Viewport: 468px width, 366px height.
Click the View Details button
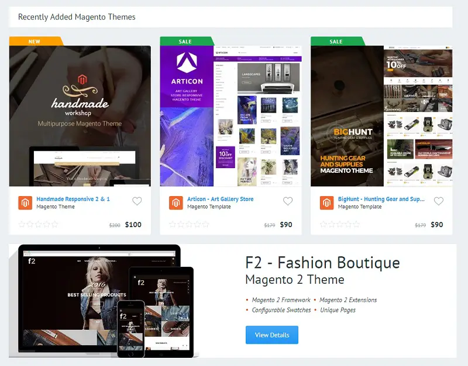[272, 334]
